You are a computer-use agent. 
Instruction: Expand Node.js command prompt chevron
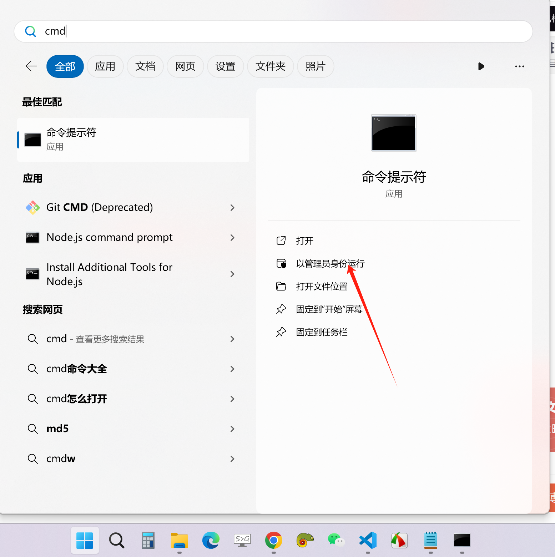tap(232, 237)
